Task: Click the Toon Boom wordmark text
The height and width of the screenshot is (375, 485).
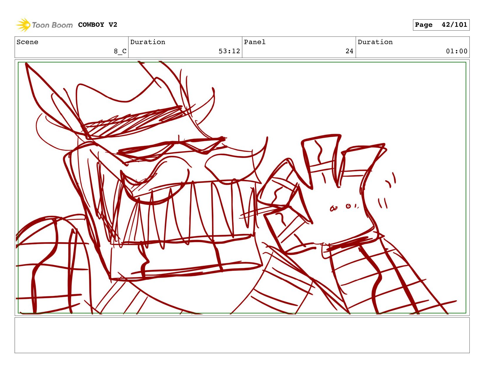Action: (52, 25)
